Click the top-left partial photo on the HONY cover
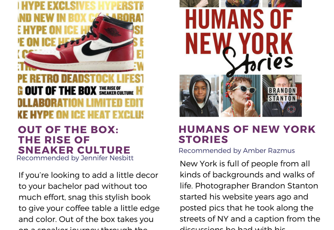This screenshot has width=334, height=230. pyautogui.click(x=199, y=3)
